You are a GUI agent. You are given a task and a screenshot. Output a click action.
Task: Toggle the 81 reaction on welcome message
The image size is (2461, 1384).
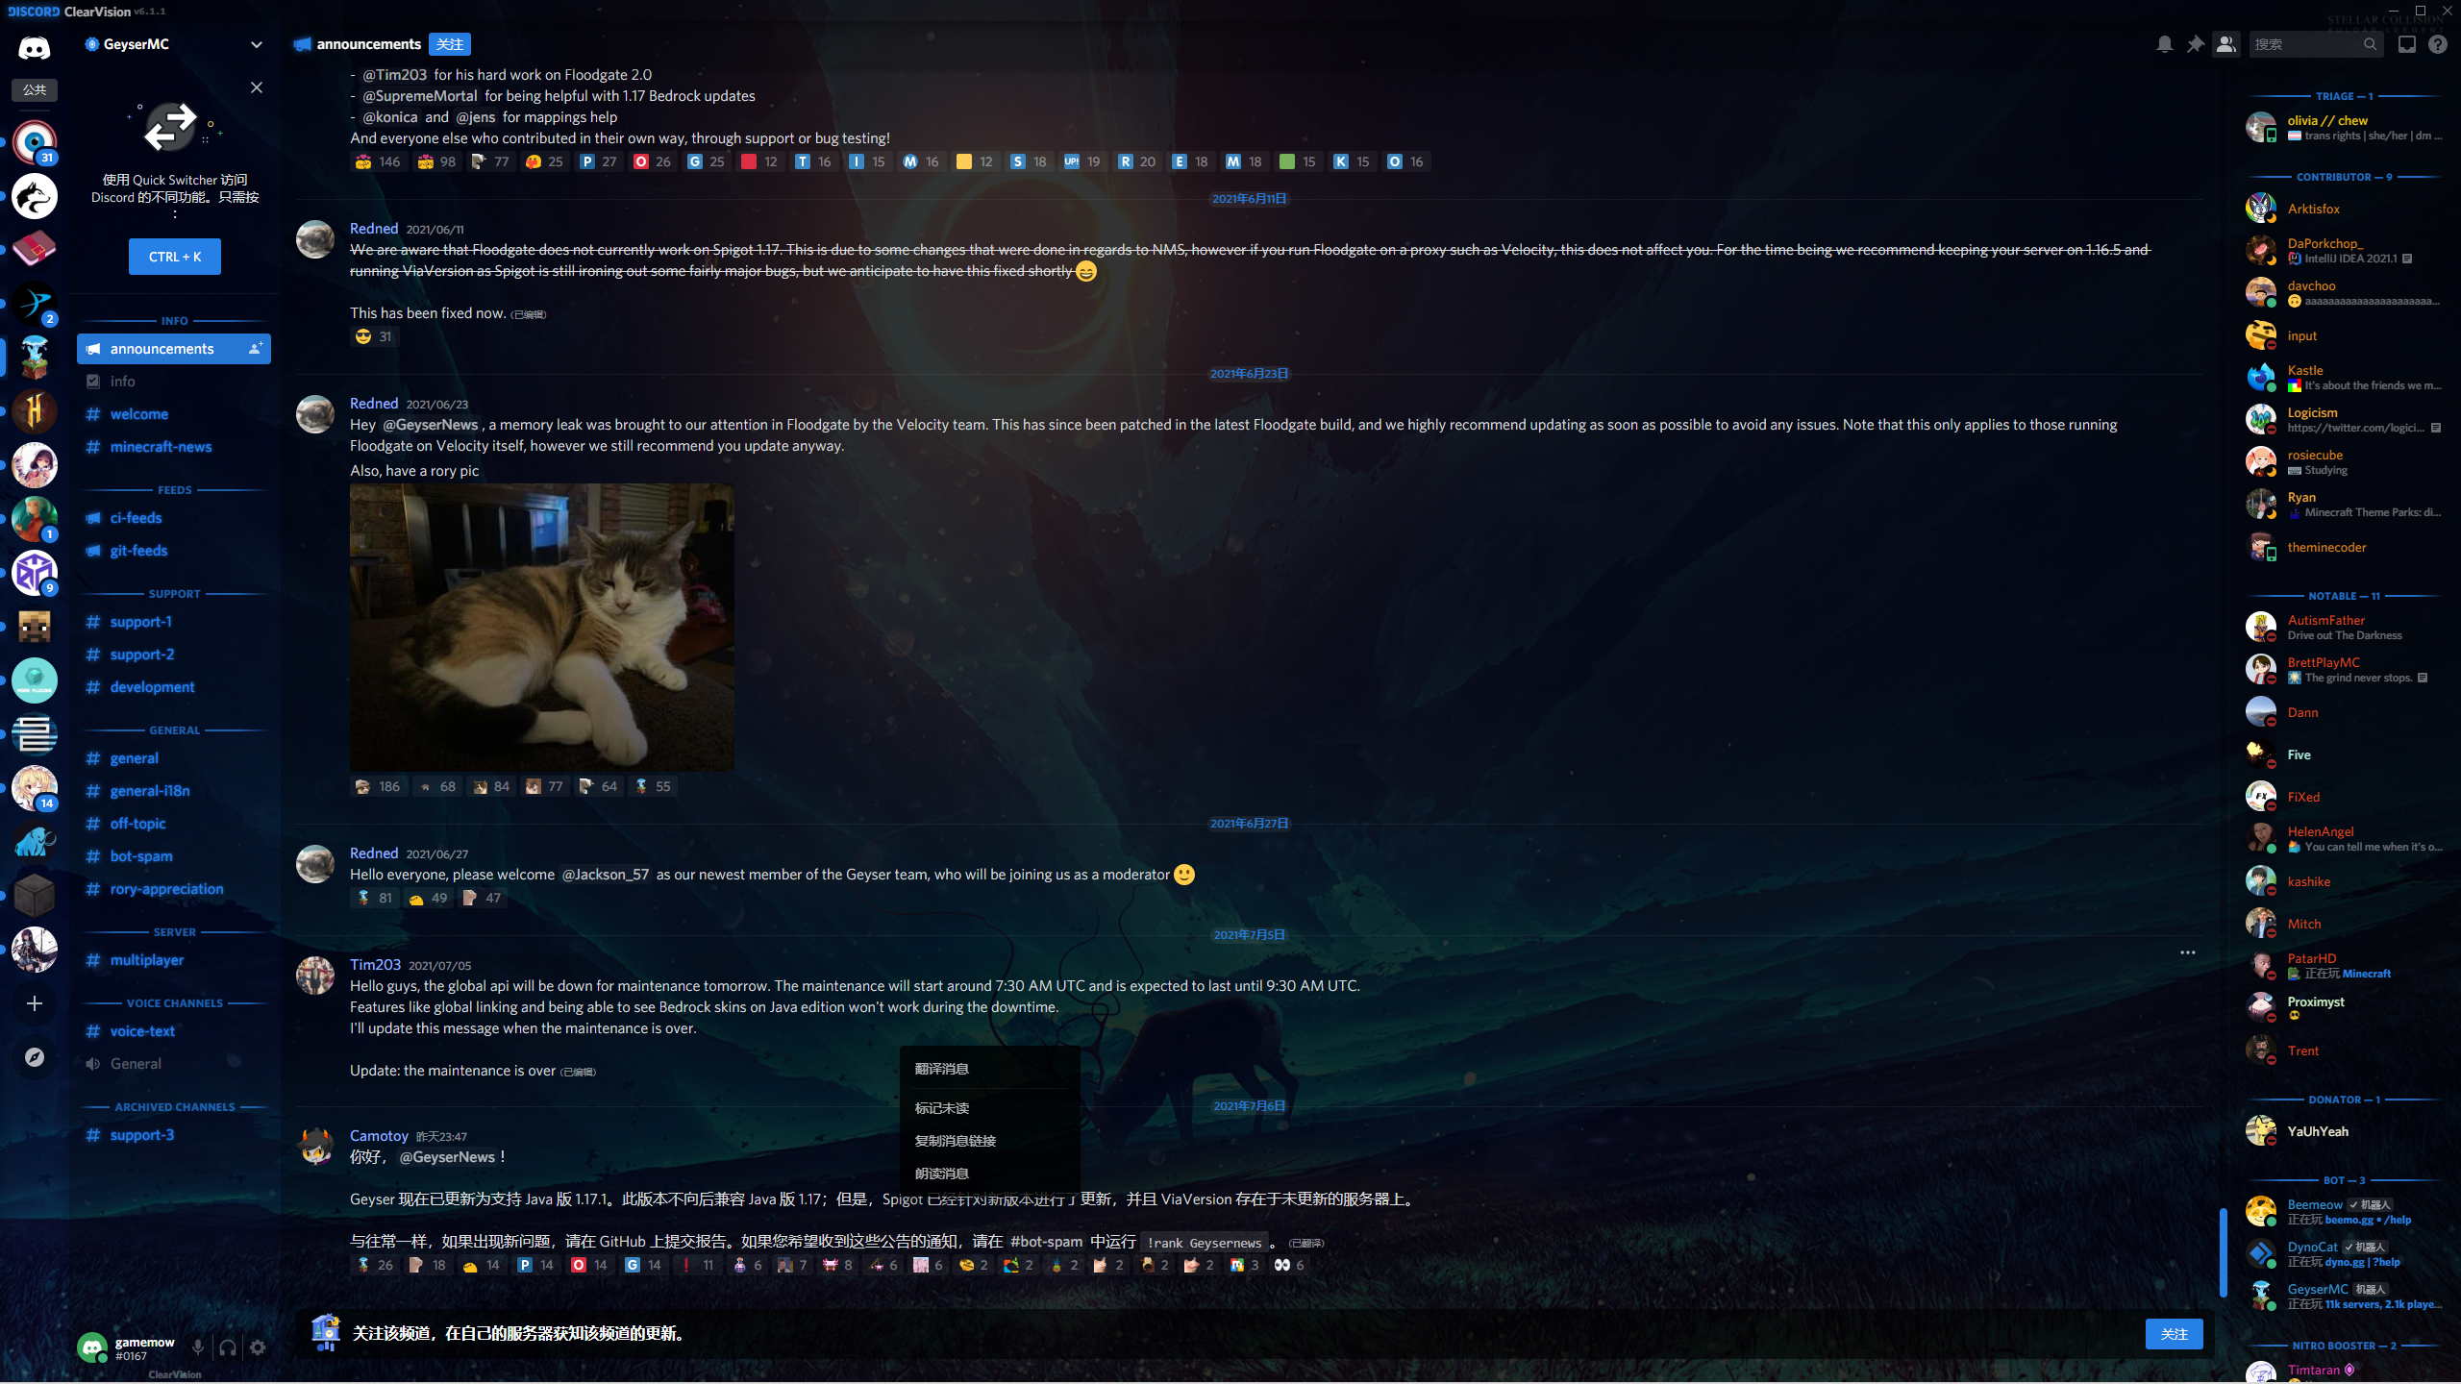(373, 898)
